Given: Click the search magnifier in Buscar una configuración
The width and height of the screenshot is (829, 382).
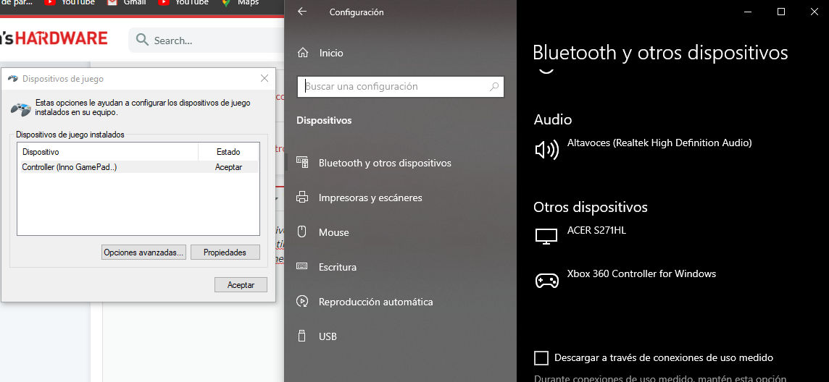Looking at the screenshot, I should 494,87.
